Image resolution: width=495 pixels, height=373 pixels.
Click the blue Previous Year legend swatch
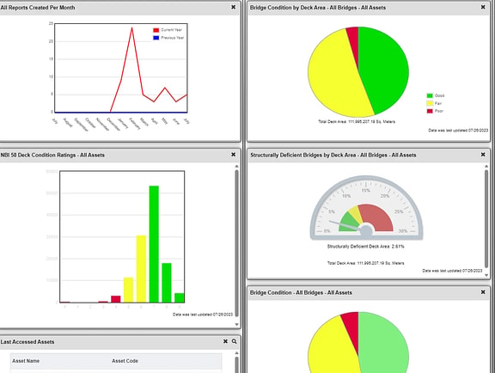(x=156, y=38)
